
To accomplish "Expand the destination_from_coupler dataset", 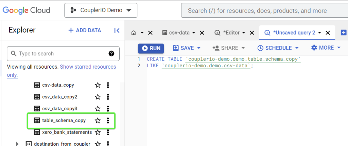I will [x=17, y=144].
